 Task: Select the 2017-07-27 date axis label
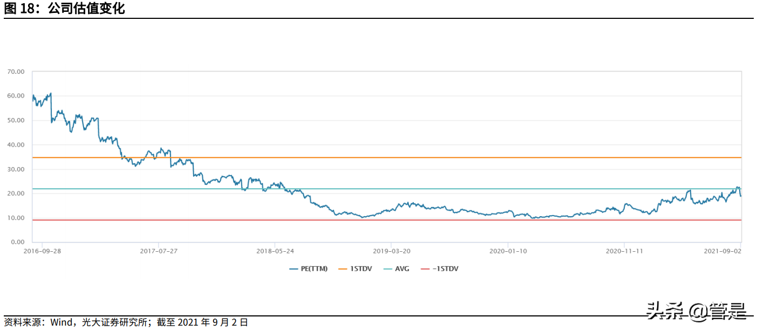point(158,251)
